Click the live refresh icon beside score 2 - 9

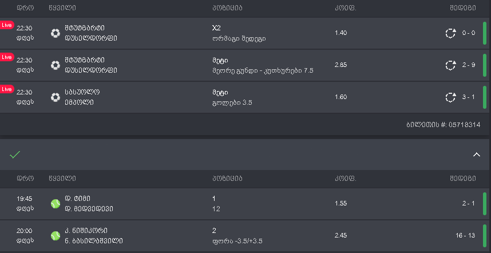pos(451,65)
